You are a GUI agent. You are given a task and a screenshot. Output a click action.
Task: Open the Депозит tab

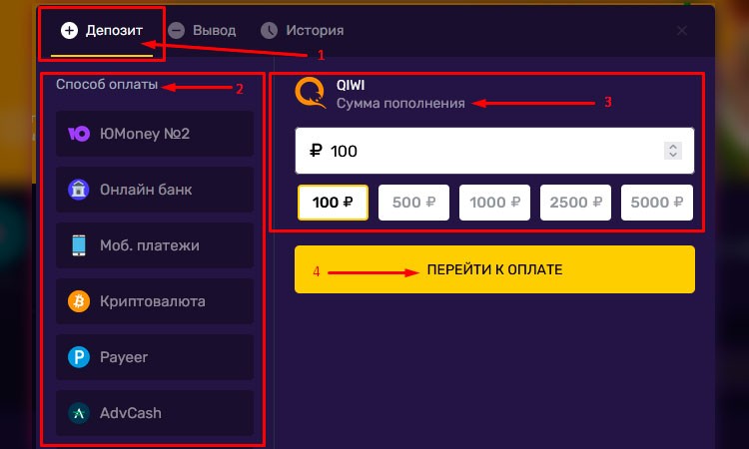pyautogui.click(x=102, y=31)
